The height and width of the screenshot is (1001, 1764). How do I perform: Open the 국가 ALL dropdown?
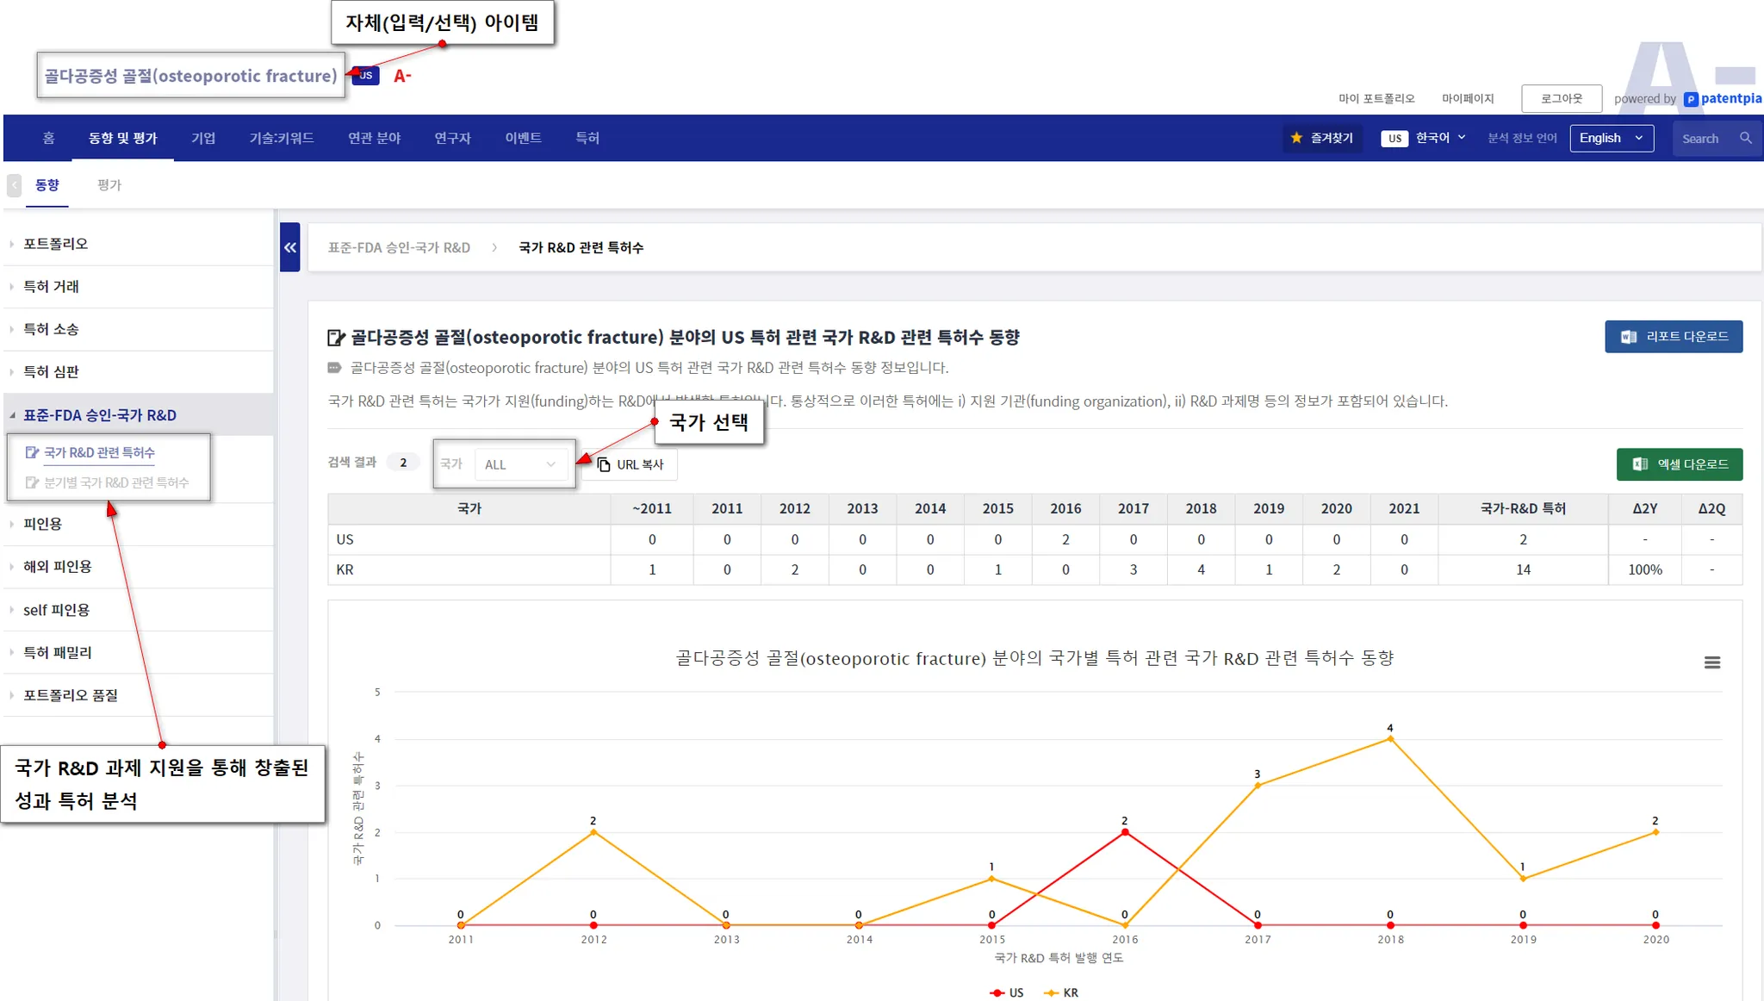pos(519,464)
